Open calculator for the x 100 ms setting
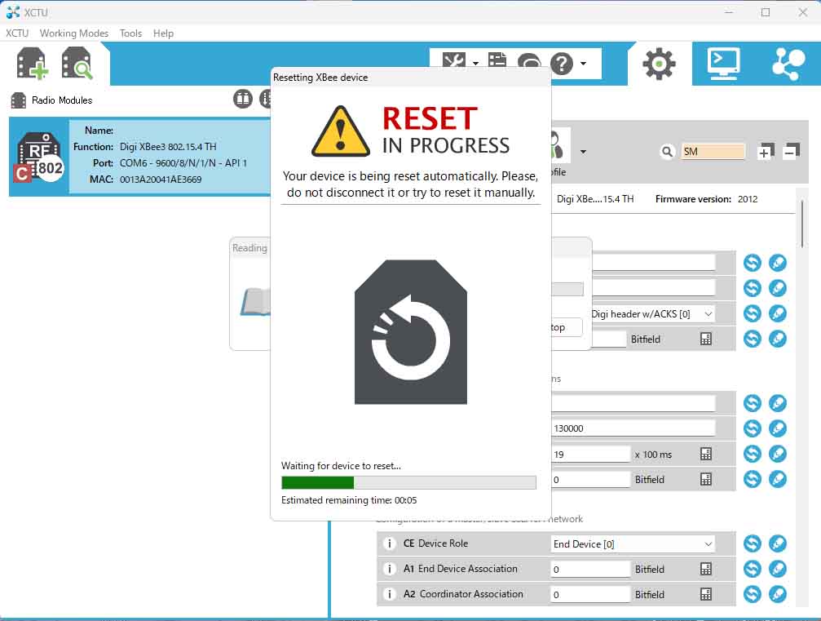The image size is (821, 621). click(x=706, y=454)
